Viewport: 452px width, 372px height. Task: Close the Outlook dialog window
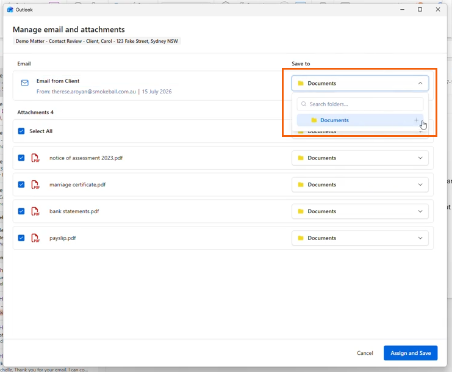click(x=438, y=10)
